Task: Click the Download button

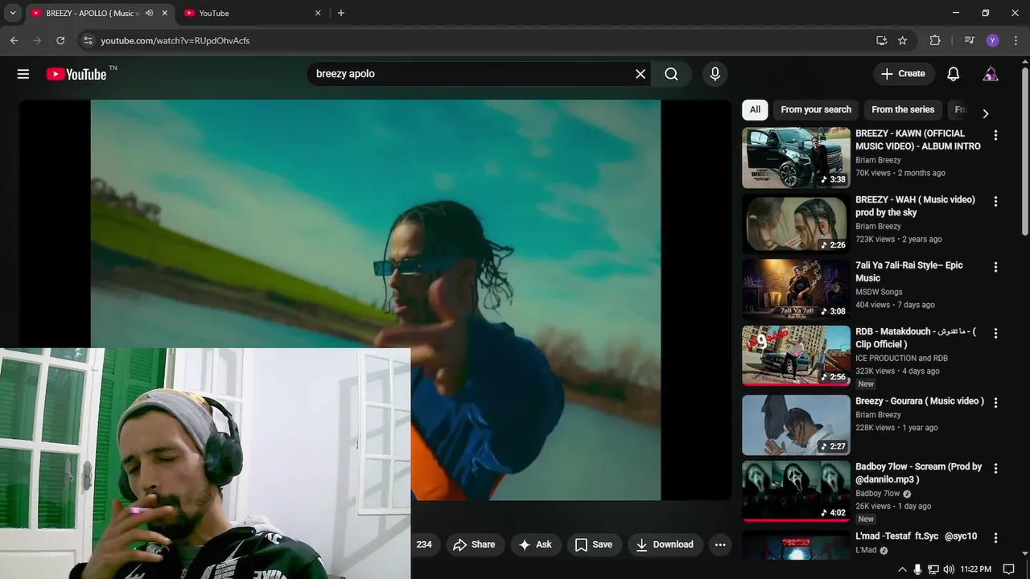Action: (665, 544)
